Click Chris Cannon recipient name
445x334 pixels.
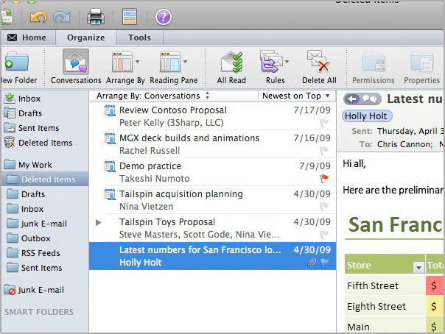pos(404,144)
